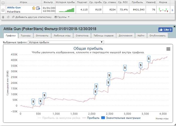The width and height of the screenshot is (176, 126).
Task: Click the $ marker near the 100K level
Action: (44, 95)
